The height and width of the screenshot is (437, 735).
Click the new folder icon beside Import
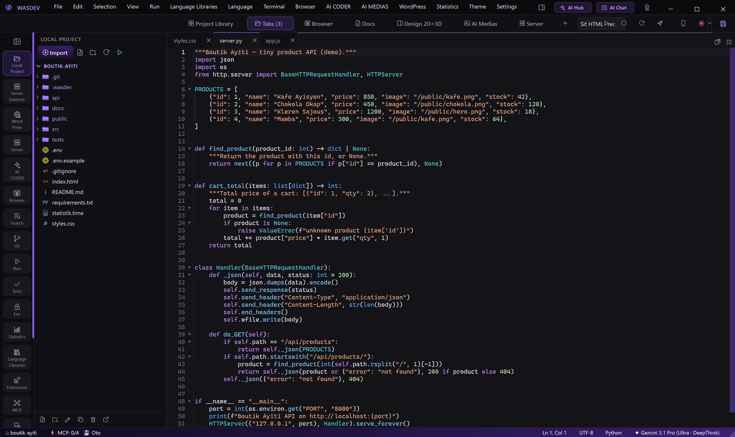click(x=93, y=52)
